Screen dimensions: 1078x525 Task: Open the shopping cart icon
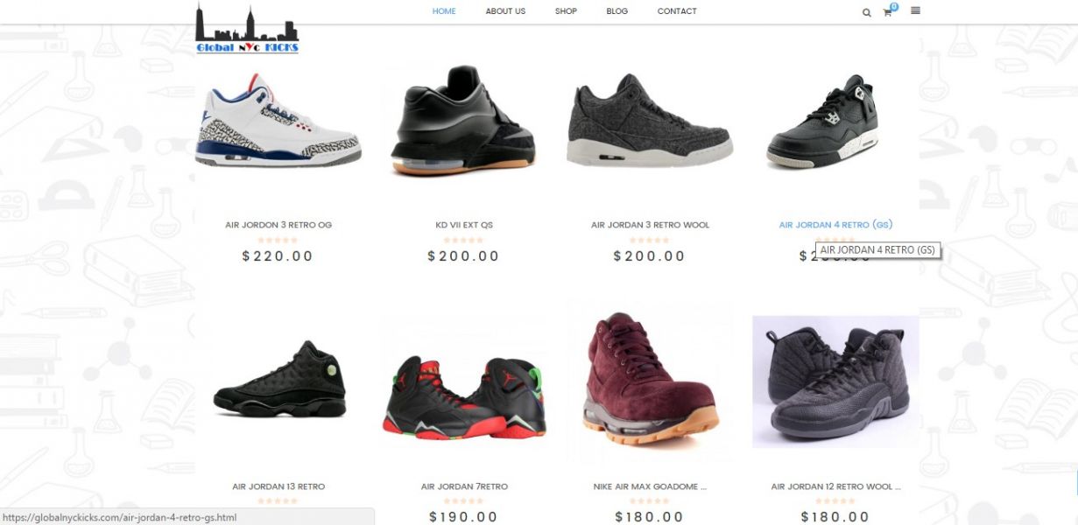(888, 11)
